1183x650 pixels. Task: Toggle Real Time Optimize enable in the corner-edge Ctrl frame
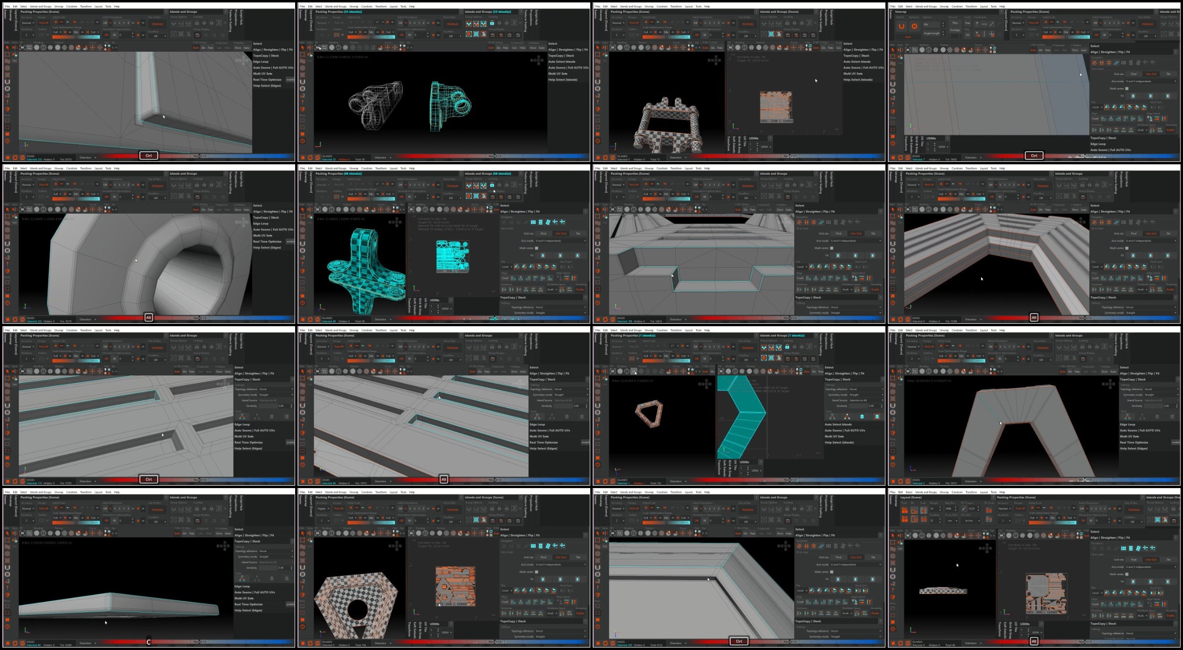(290, 79)
